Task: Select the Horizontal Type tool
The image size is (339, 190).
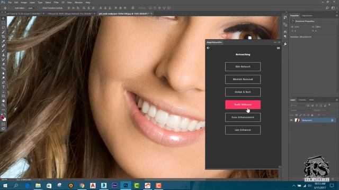Action: tap(3, 87)
